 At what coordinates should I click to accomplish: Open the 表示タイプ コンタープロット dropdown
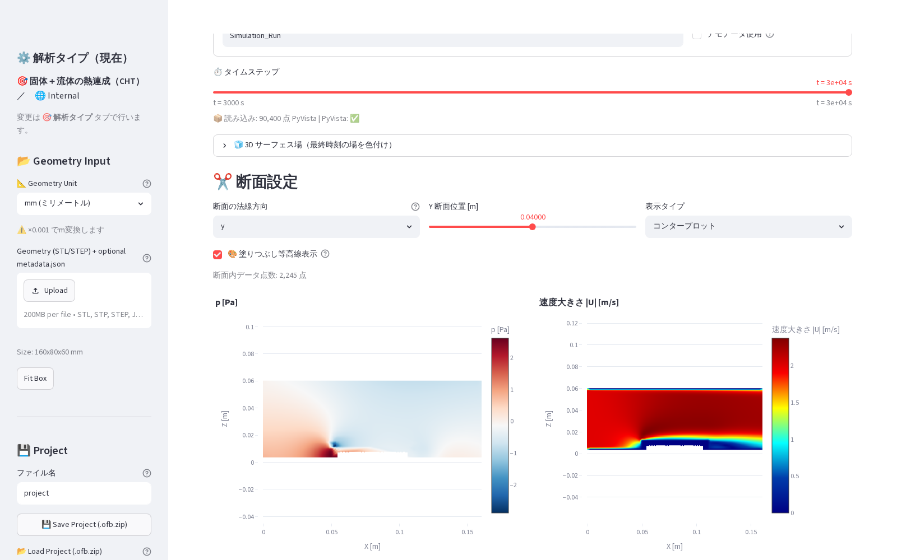[x=748, y=227]
